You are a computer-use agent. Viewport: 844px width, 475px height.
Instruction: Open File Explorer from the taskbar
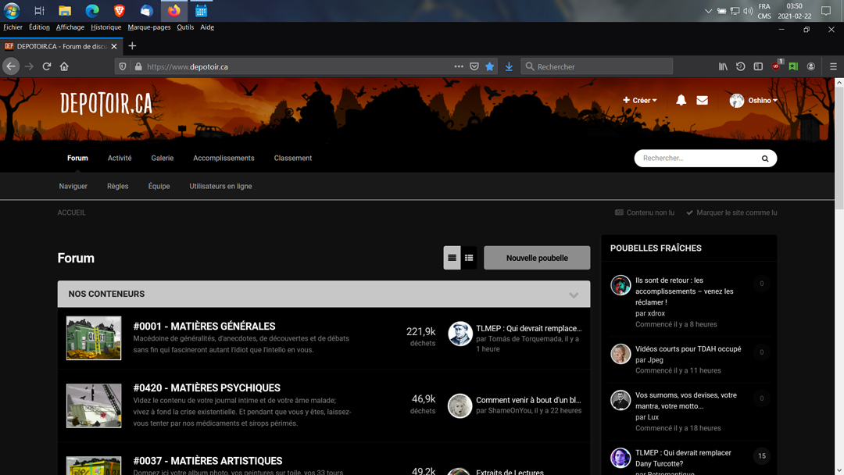tap(65, 10)
